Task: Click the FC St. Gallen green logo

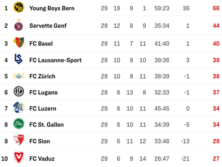Action: pyautogui.click(x=19, y=124)
